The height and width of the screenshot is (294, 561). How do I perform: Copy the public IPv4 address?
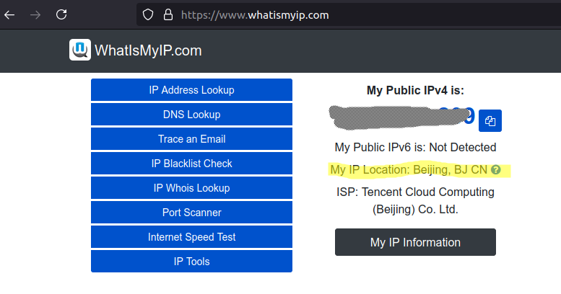point(490,120)
